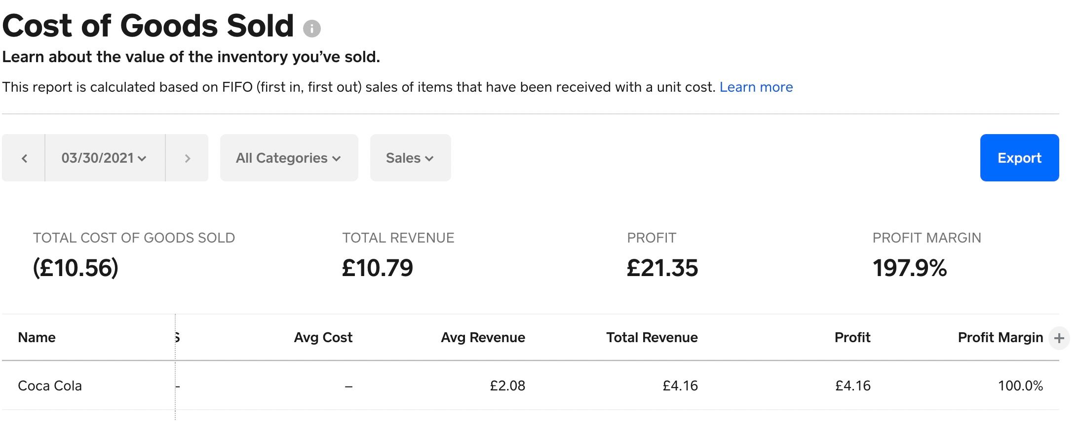The width and height of the screenshot is (1080, 421).
Task: Open the date chevron next to 03/30/2021
Action: click(143, 158)
